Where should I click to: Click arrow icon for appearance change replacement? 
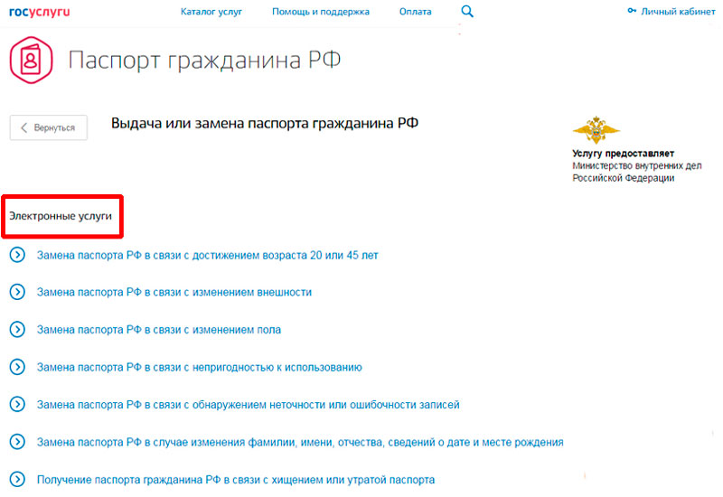coord(16,292)
